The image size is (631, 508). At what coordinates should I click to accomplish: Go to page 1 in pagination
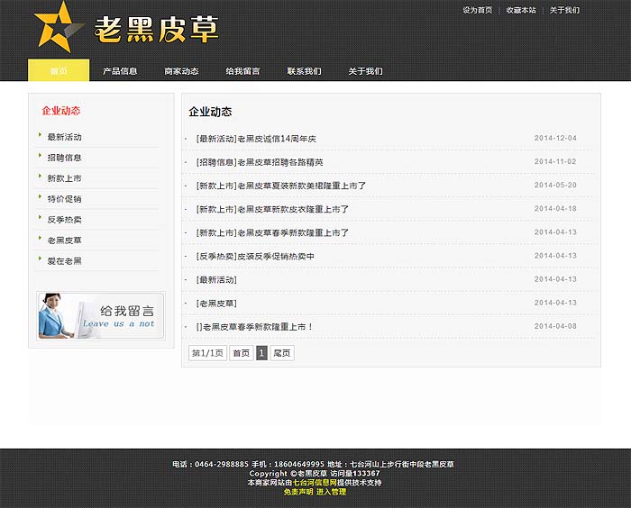[x=261, y=353]
